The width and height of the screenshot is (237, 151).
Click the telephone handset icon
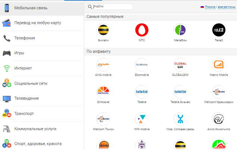(x=7, y=38)
